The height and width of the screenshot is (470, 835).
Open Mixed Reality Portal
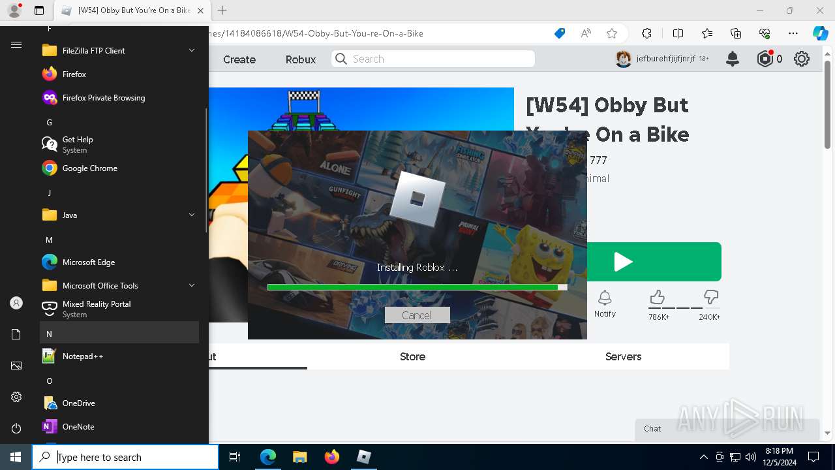tap(119, 309)
